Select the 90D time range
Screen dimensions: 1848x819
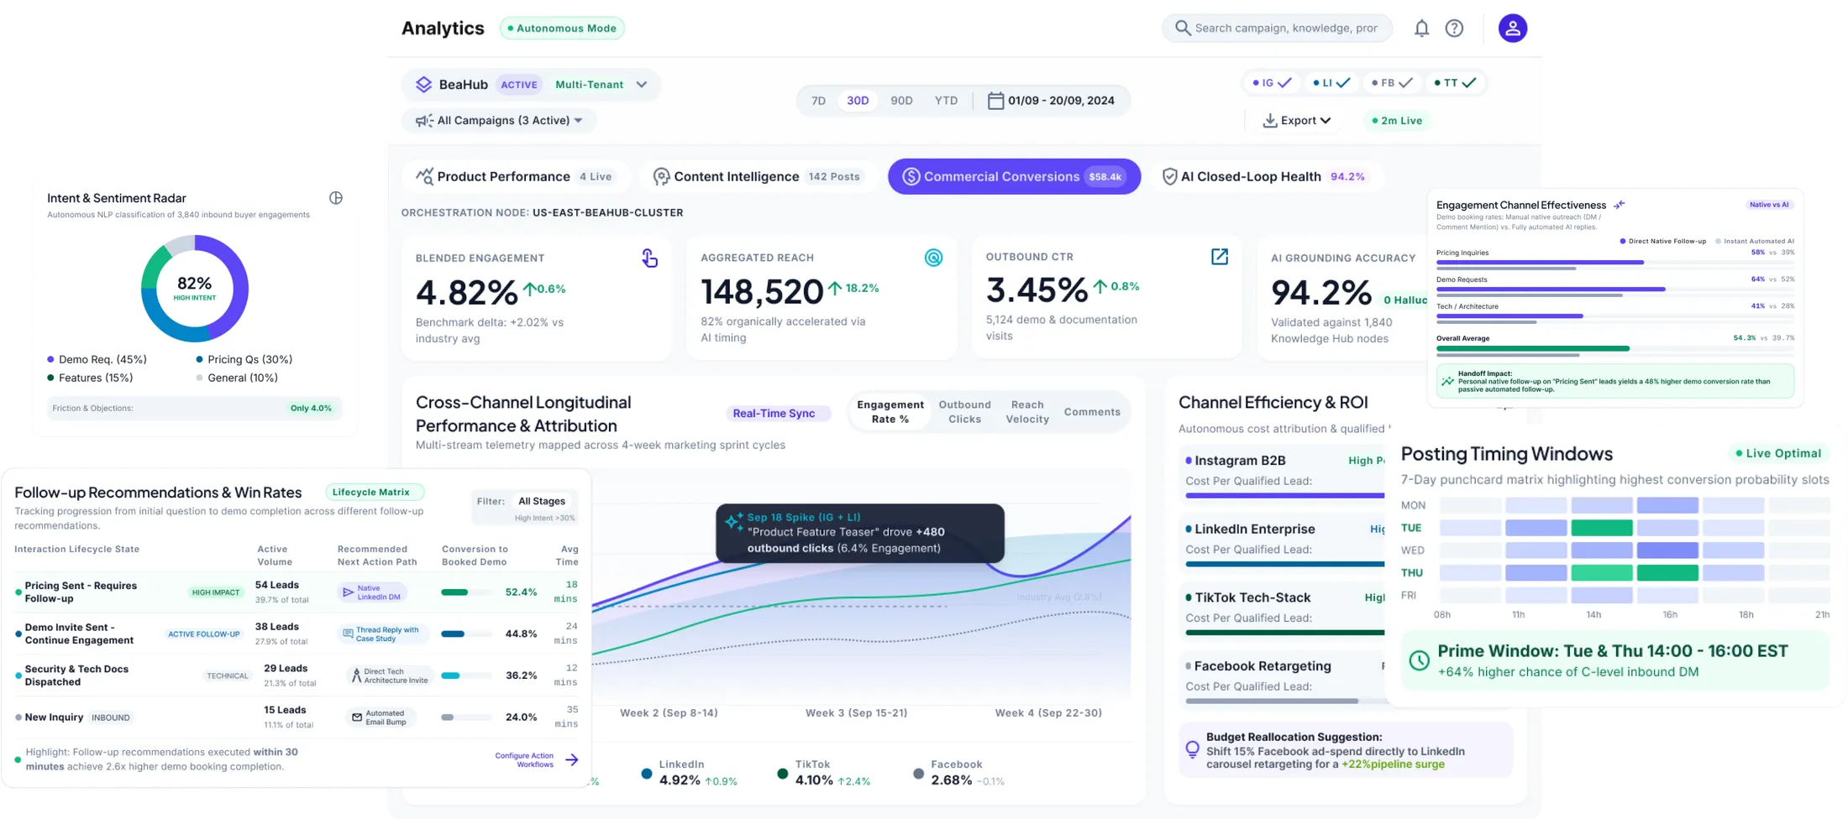pyautogui.click(x=901, y=101)
